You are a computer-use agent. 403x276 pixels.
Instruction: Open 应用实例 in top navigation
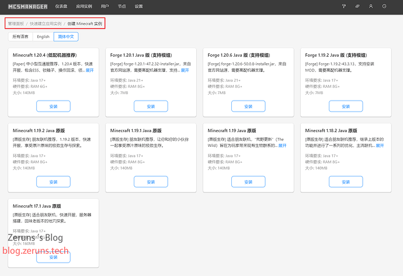[x=84, y=6]
